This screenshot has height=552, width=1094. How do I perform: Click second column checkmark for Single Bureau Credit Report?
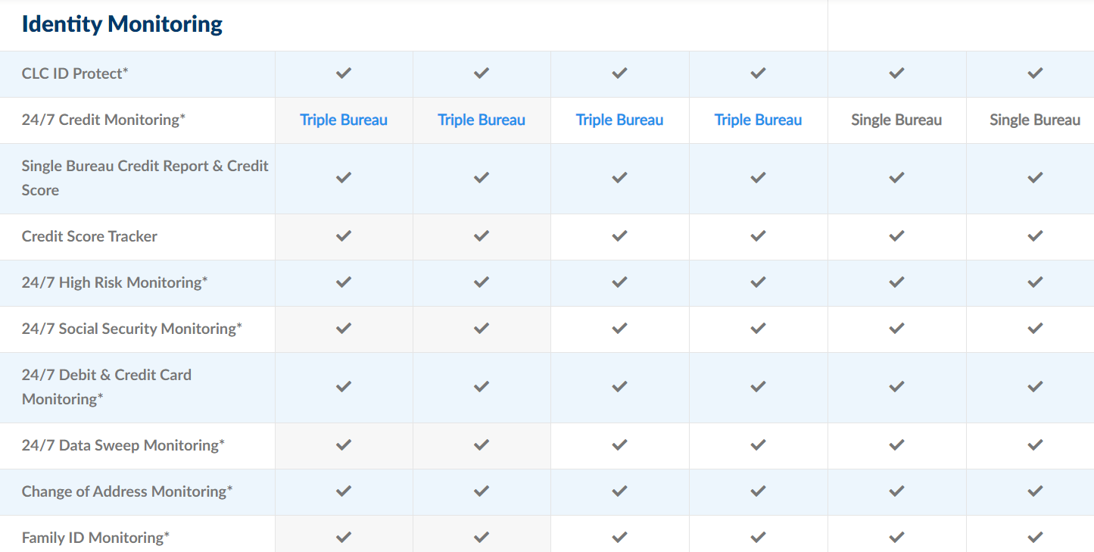[482, 178]
